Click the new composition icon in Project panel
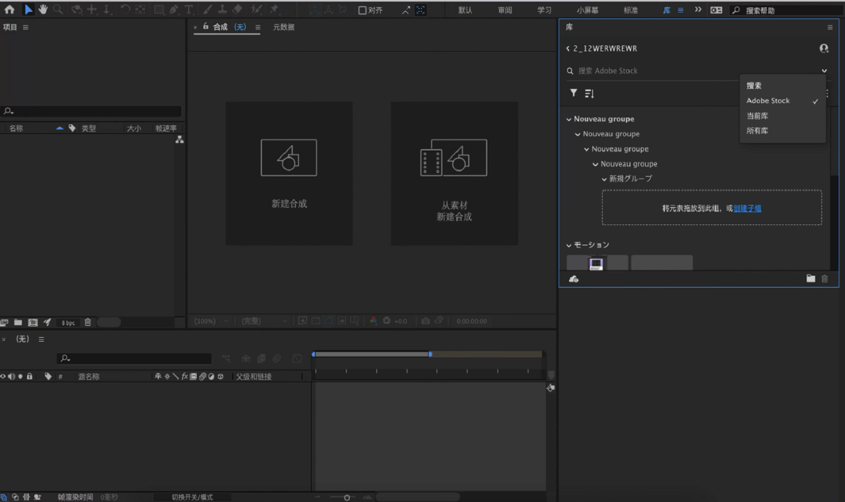845x502 pixels. click(x=33, y=323)
